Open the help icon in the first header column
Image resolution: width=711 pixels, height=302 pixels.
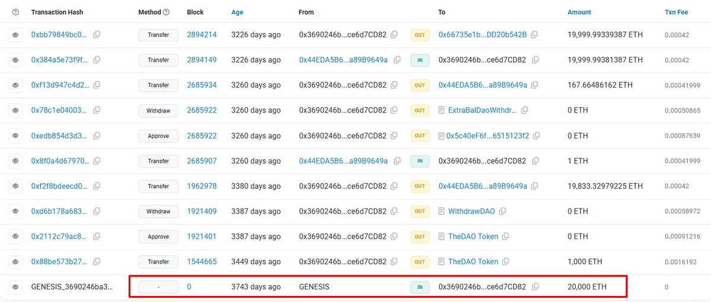tap(15, 12)
